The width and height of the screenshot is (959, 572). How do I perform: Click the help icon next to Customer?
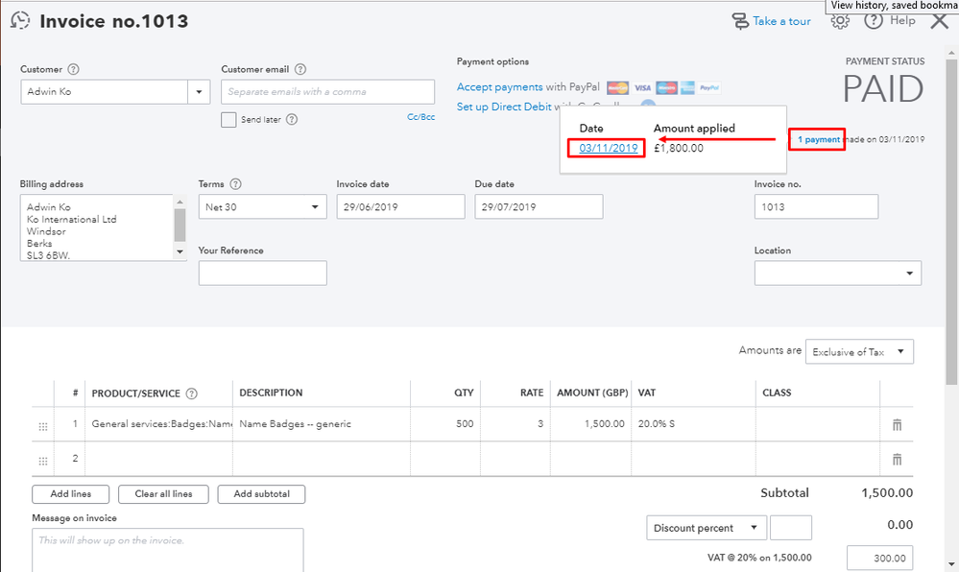[x=74, y=69]
